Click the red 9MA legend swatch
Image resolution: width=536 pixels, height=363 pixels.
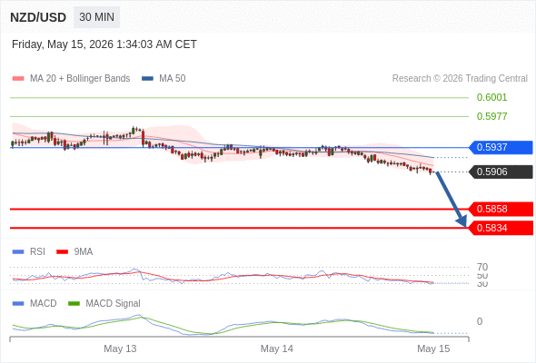click(62, 252)
